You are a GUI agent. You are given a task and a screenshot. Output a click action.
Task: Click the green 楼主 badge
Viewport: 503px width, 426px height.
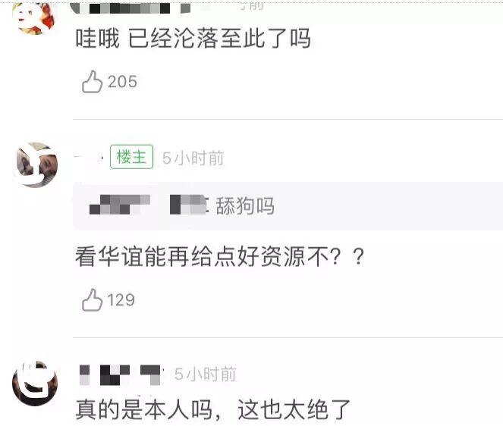pos(131,157)
